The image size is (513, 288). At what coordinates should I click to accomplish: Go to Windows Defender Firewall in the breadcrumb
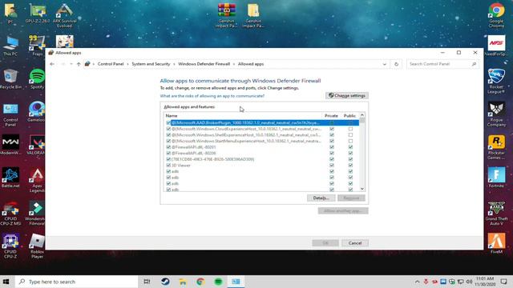(x=204, y=64)
